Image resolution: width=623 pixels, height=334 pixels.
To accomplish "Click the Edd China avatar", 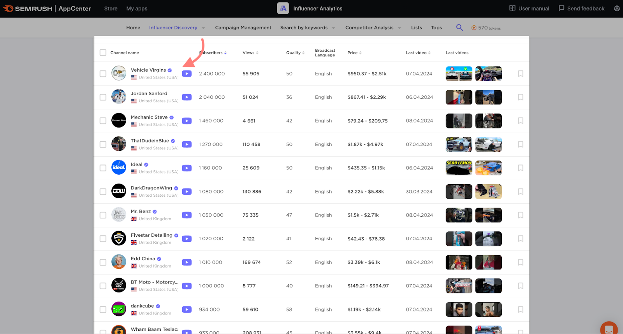I will coord(119,262).
